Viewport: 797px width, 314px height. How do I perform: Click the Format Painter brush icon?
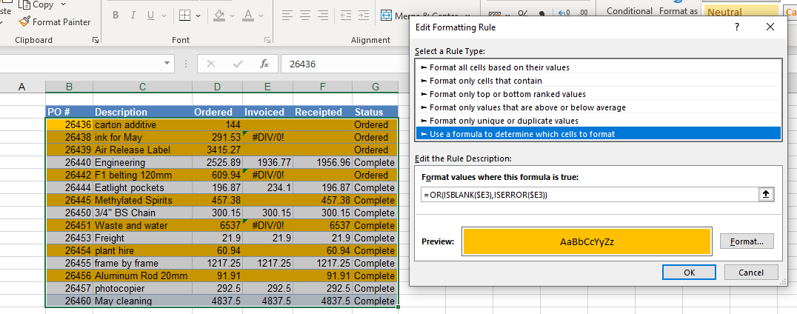[24, 22]
